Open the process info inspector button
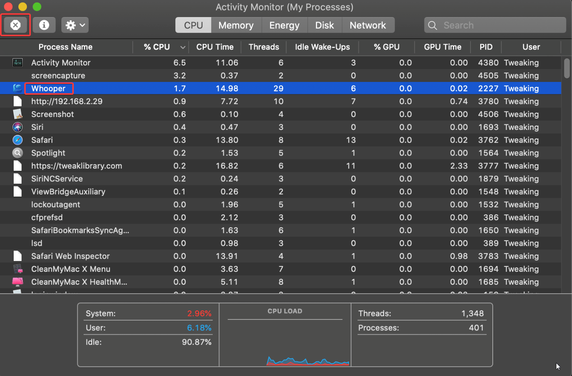572x376 pixels. 44,25
